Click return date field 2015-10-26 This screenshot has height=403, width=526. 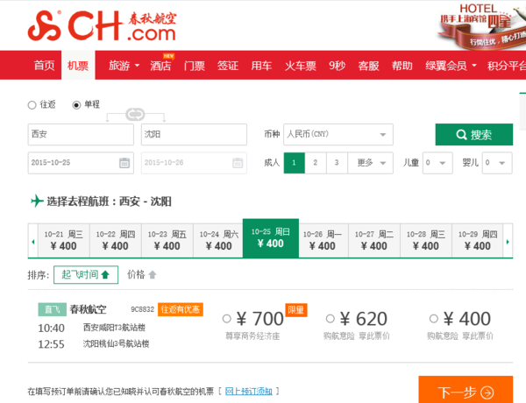[x=194, y=163]
